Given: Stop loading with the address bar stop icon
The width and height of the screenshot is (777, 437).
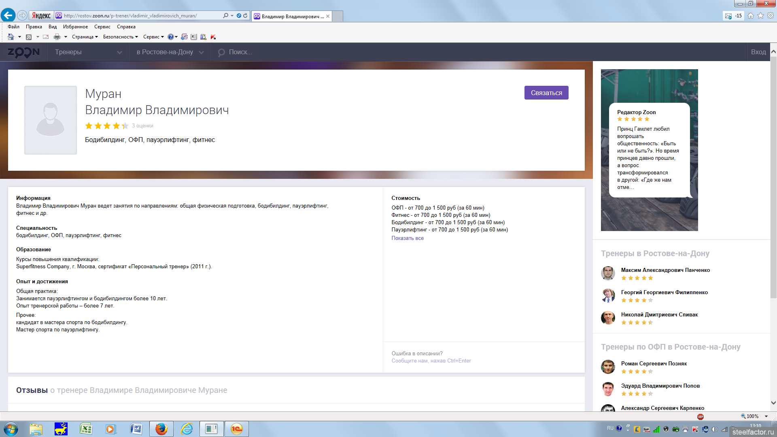Looking at the screenshot, I should (x=239, y=15).
